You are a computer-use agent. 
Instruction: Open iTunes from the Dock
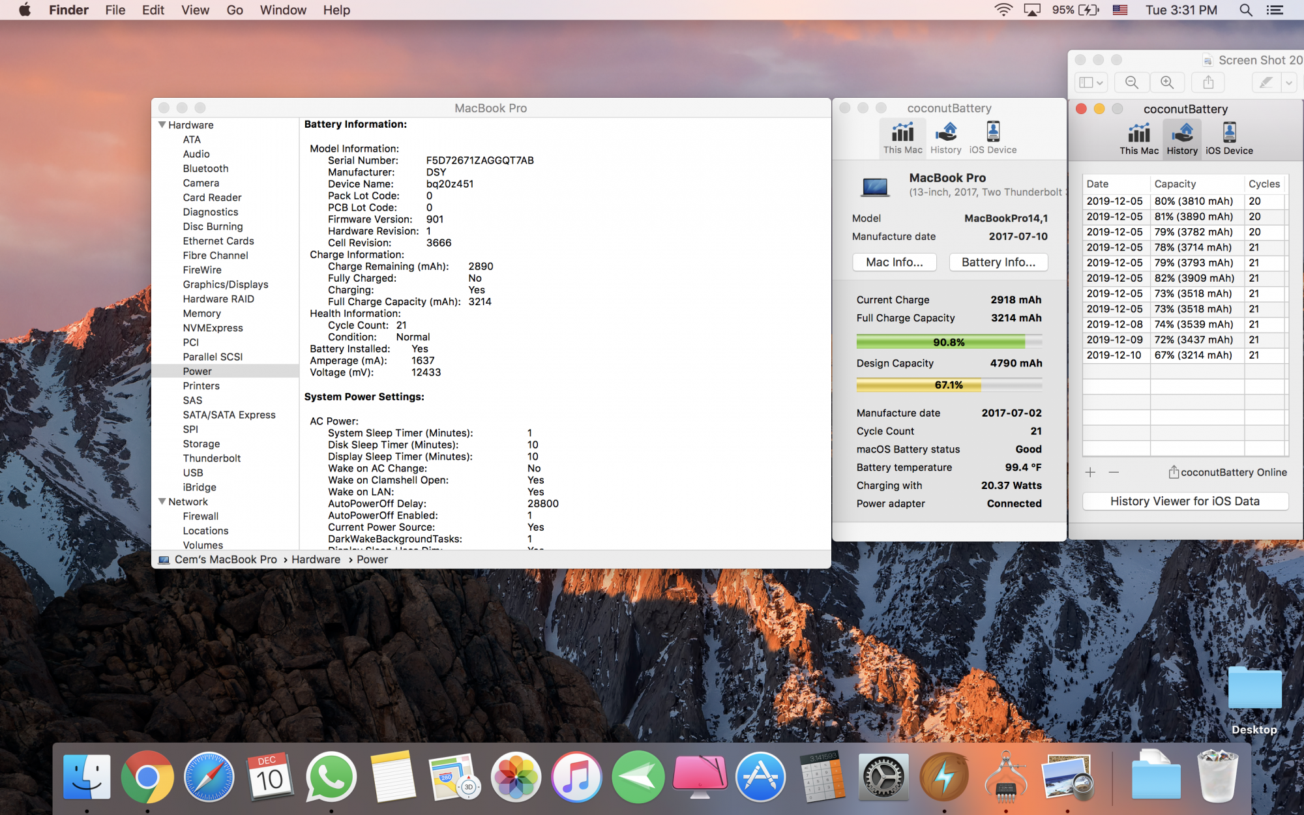point(576,777)
